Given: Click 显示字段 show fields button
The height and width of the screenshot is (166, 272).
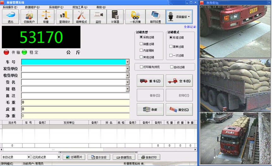Looking at the screenshot, I should click(99, 157).
